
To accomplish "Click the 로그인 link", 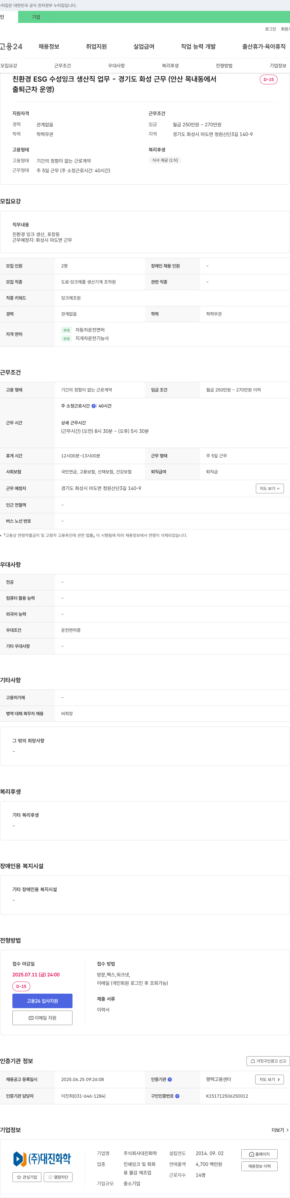I will click(x=270, y=29).
